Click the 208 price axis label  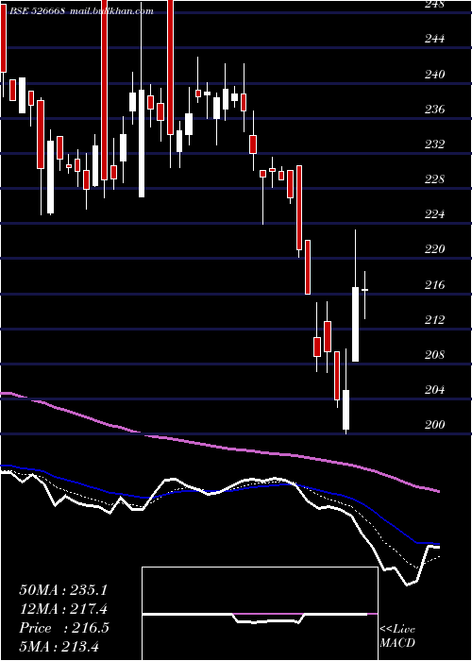click(434, 355)
